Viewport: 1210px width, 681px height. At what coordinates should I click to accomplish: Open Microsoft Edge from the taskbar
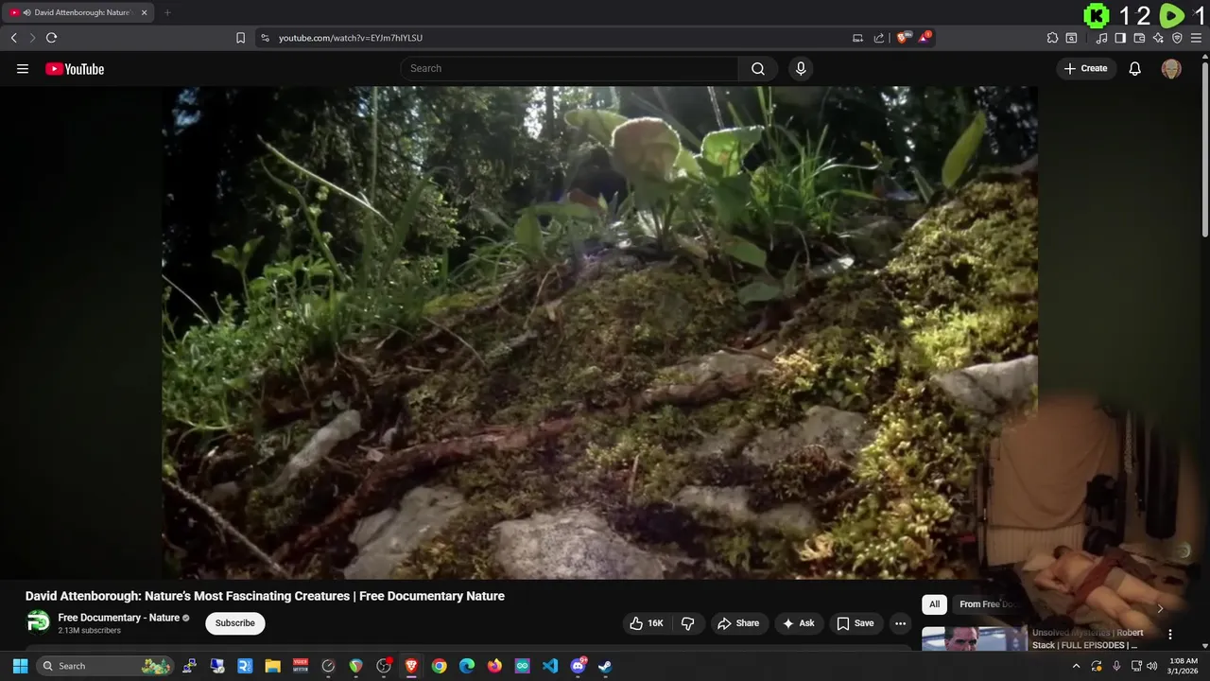pos(467,666)
